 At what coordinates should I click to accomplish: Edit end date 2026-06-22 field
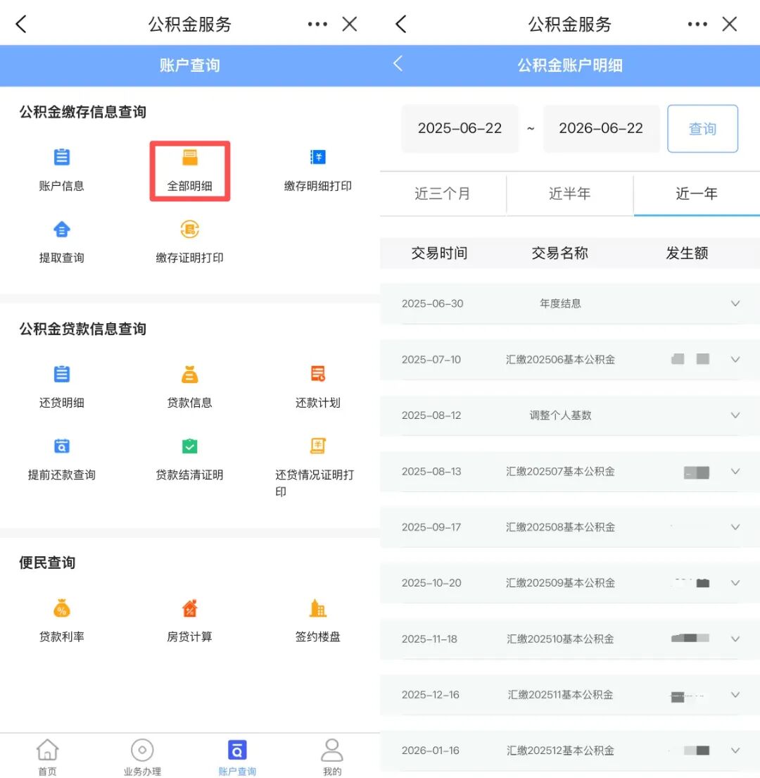[x=601, y=129]
